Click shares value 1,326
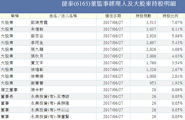Screen dimensions: 185x120 (x=151, y=70)
